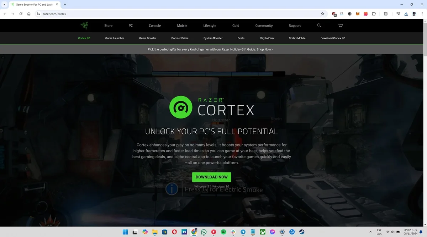Open Chrome downloads
Screen dimensions: 427x237
(x=406, y=13)
